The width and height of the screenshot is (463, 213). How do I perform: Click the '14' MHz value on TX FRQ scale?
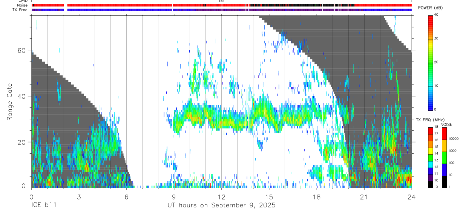pyautogui.click(x=437, y=153)
